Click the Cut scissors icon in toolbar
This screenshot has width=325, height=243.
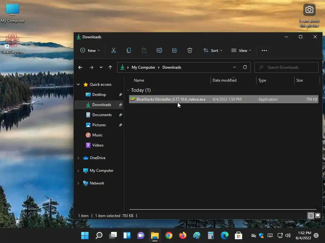[113, 50]
